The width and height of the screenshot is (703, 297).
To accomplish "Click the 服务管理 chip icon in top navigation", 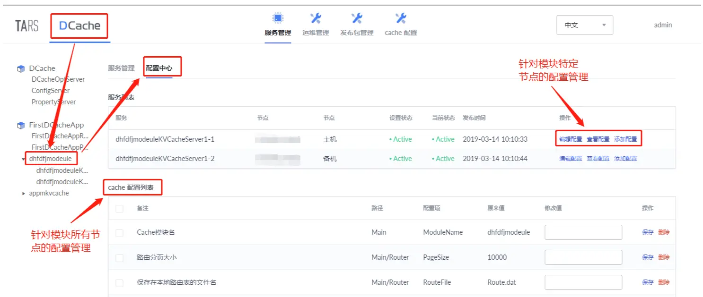I will (278, 18).
